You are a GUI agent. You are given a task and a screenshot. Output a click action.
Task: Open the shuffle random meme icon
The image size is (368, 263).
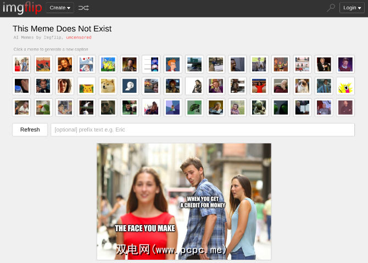tap(83, 8)
